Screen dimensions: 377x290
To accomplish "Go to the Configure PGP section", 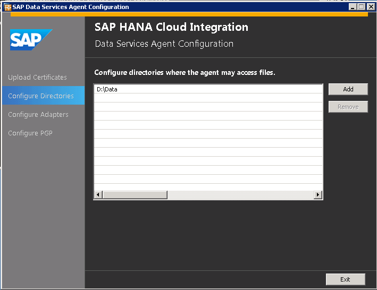I will (x=30, y=133).
